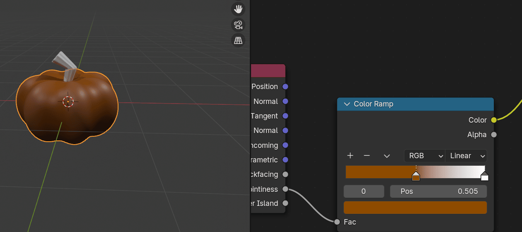The width and height of the screenshot is (522, 232).
Task: Click the active stop index field
Action: (x=364, y=191)
